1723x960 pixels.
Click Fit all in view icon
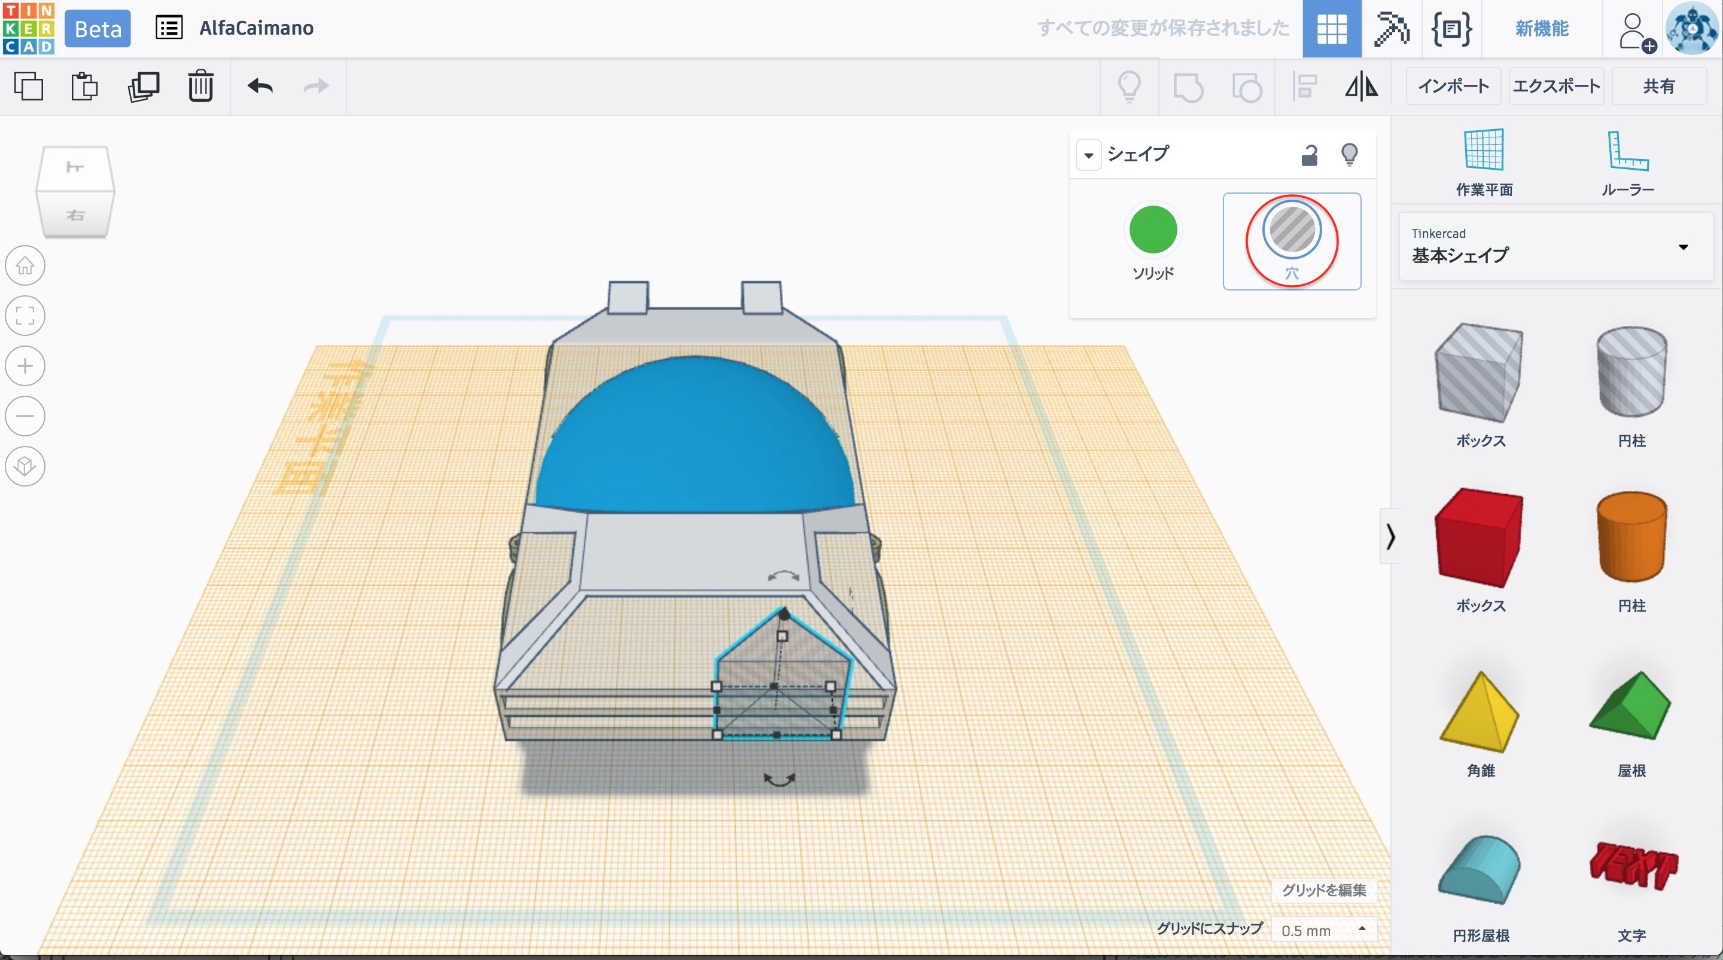[25, 316]
